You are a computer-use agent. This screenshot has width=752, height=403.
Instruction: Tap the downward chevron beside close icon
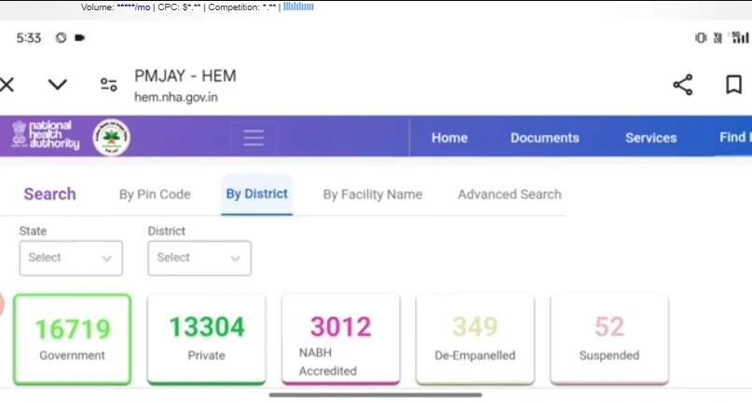(58, 85)
